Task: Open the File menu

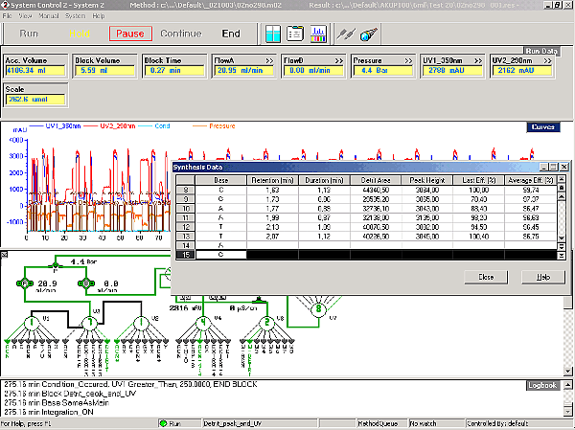Action: click(8, 16)
